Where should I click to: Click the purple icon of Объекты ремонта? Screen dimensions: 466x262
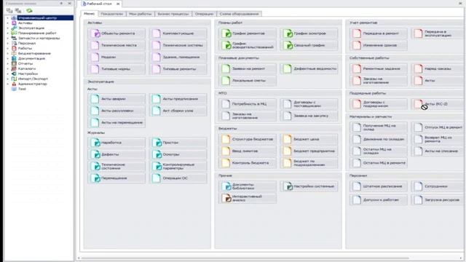tap(95, 33)
